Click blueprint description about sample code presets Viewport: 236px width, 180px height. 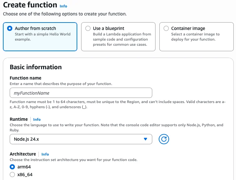tap(122, 39)
